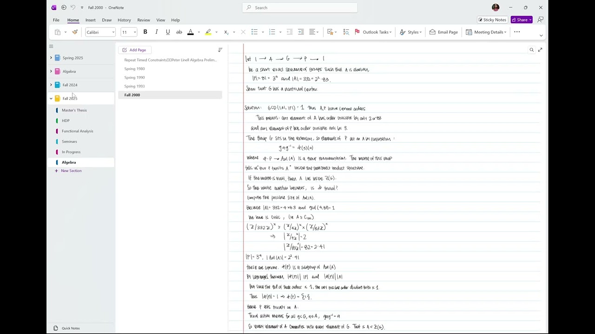The image size is (595, 334).
Task: Open the Spring 1980 page
Action: [x=134, y=69]
